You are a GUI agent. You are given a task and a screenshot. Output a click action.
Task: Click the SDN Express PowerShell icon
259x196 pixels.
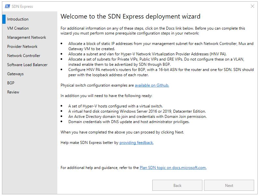7,6
